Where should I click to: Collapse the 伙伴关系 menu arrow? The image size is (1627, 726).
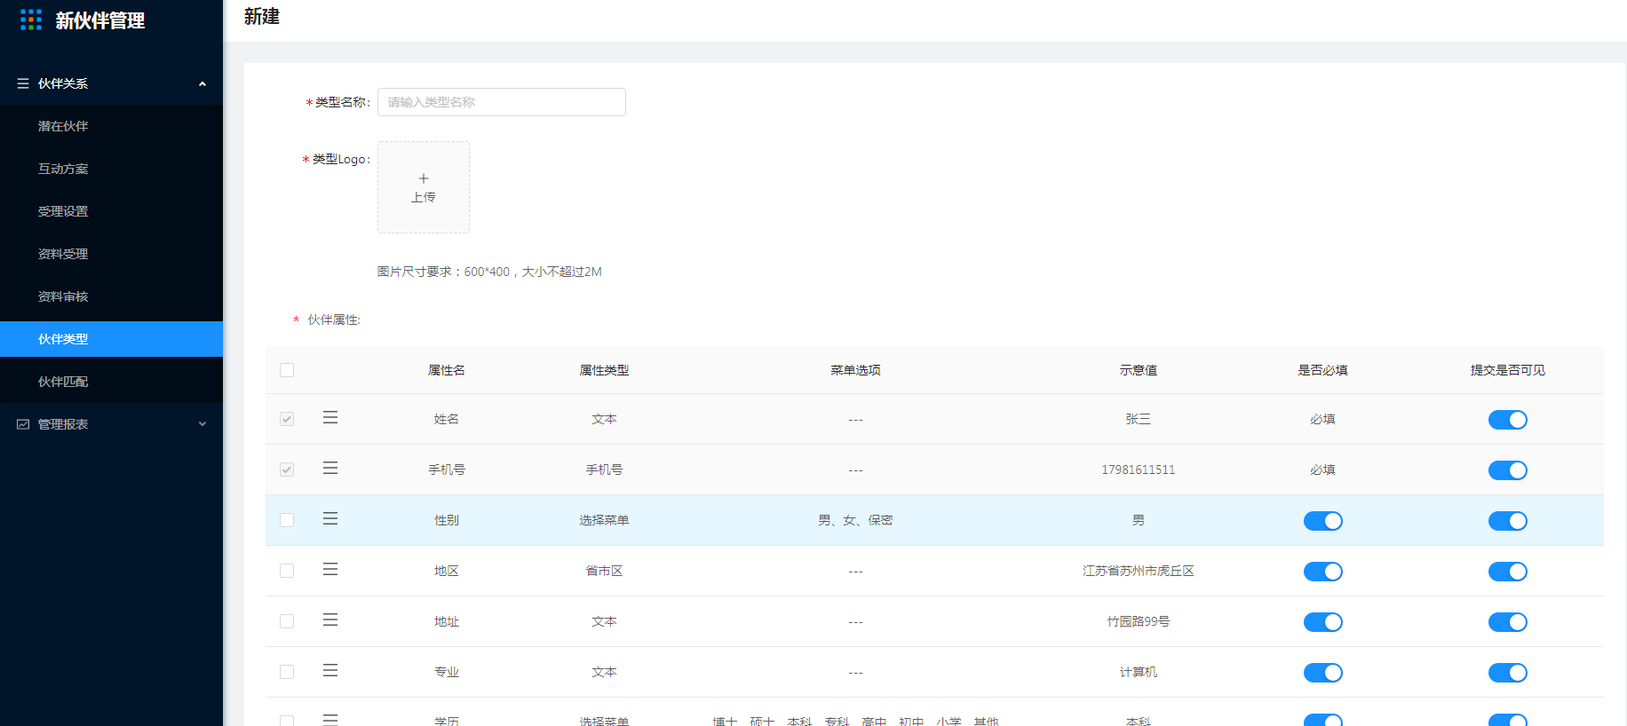tap(202, 83)
